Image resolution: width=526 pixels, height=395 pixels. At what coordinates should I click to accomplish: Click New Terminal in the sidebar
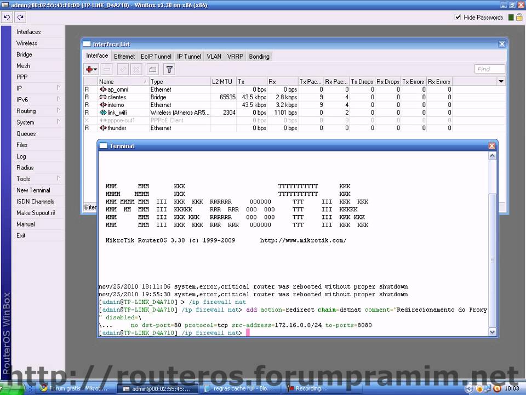(38, 190)
